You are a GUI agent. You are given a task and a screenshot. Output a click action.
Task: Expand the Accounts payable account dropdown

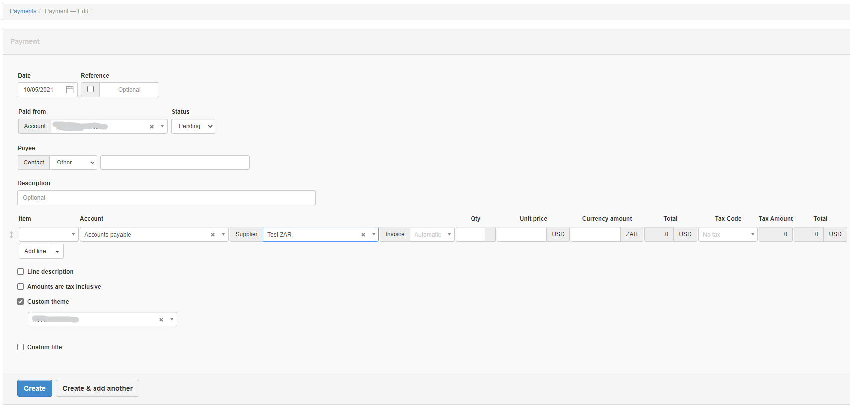tap(223, 235)
